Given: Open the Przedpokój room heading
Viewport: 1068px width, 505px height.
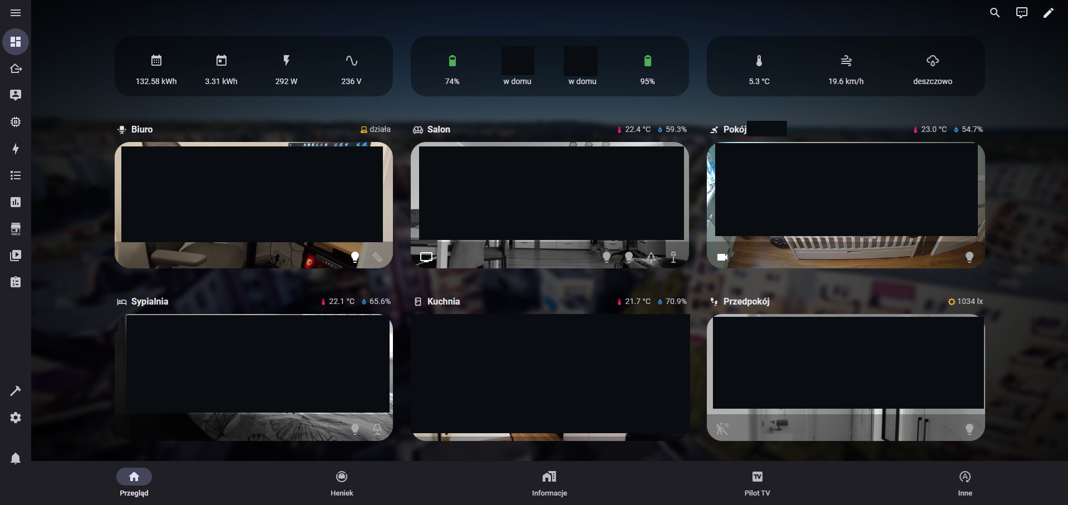Looking at the screenshot, I should pyautogui.click(x=740, y=301).
